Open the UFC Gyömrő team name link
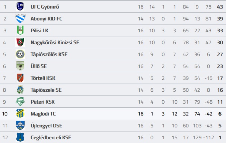 pos(45,7)
